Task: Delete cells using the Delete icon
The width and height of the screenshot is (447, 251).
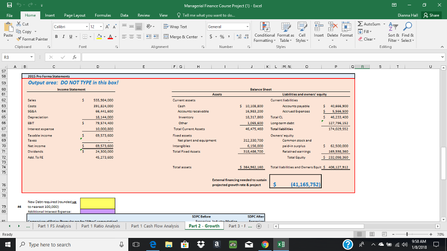Action: point(332,26)
